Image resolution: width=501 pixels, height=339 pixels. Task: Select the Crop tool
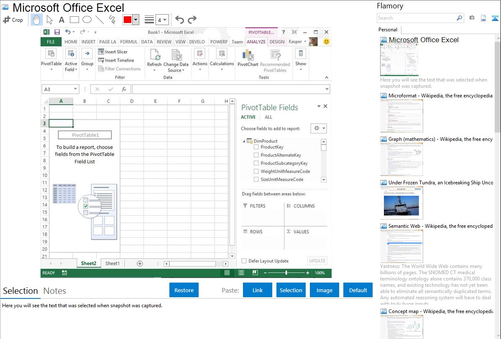click(x=13, y=20)
